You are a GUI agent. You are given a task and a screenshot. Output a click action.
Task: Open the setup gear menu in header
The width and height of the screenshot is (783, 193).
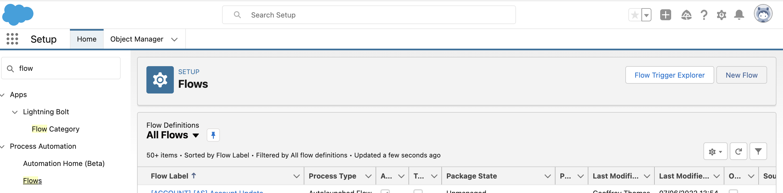721,15
